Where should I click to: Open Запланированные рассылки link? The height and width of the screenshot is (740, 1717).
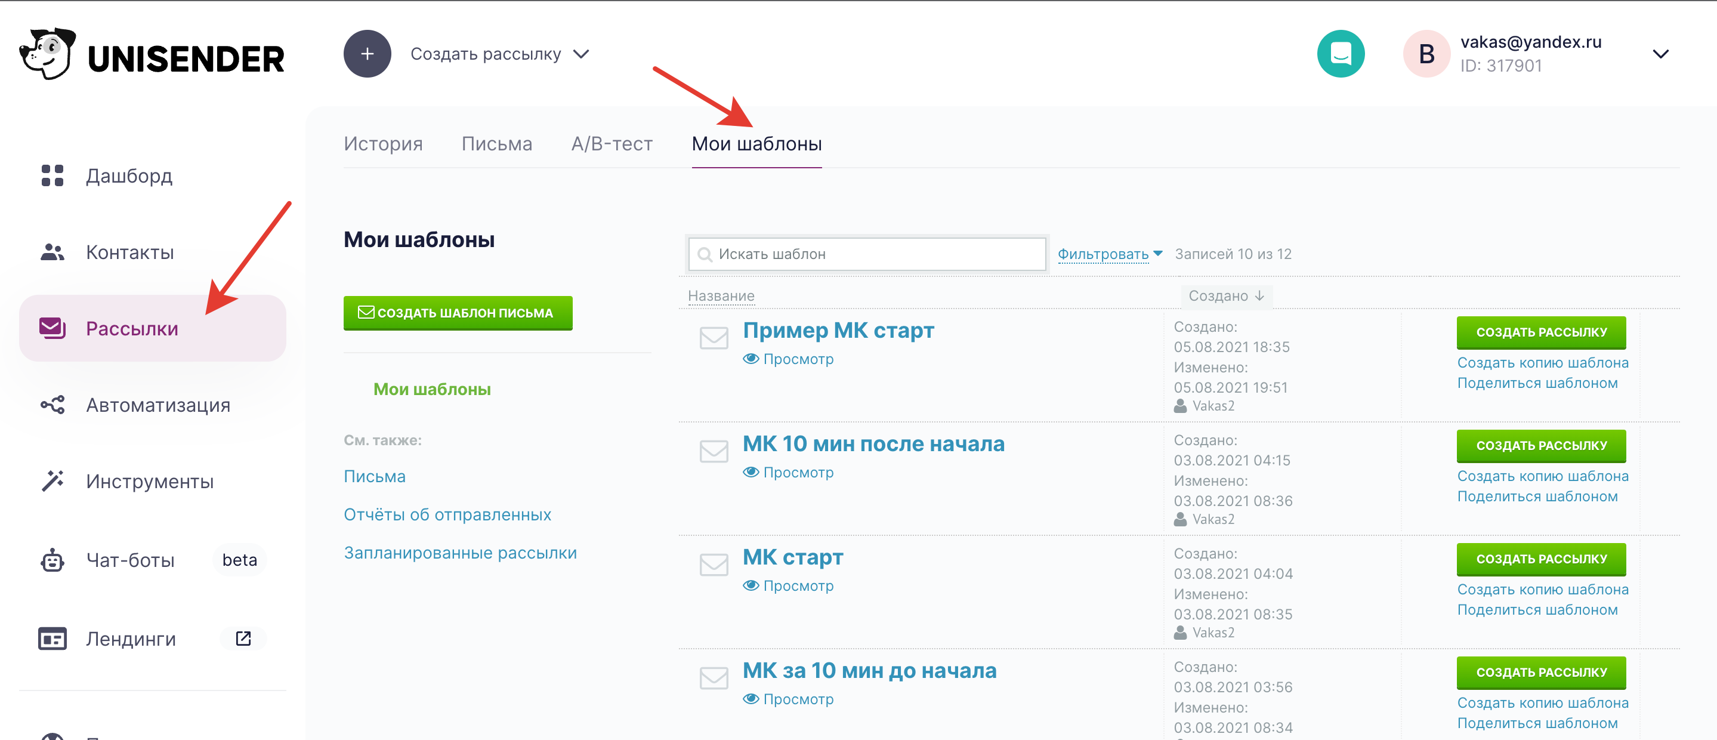(x=460, y=553)
